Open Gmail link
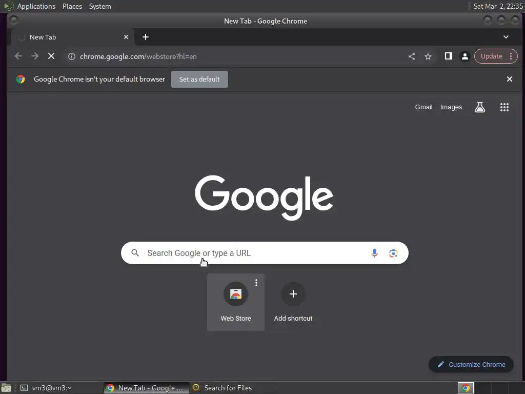 [x=423, y=107]
